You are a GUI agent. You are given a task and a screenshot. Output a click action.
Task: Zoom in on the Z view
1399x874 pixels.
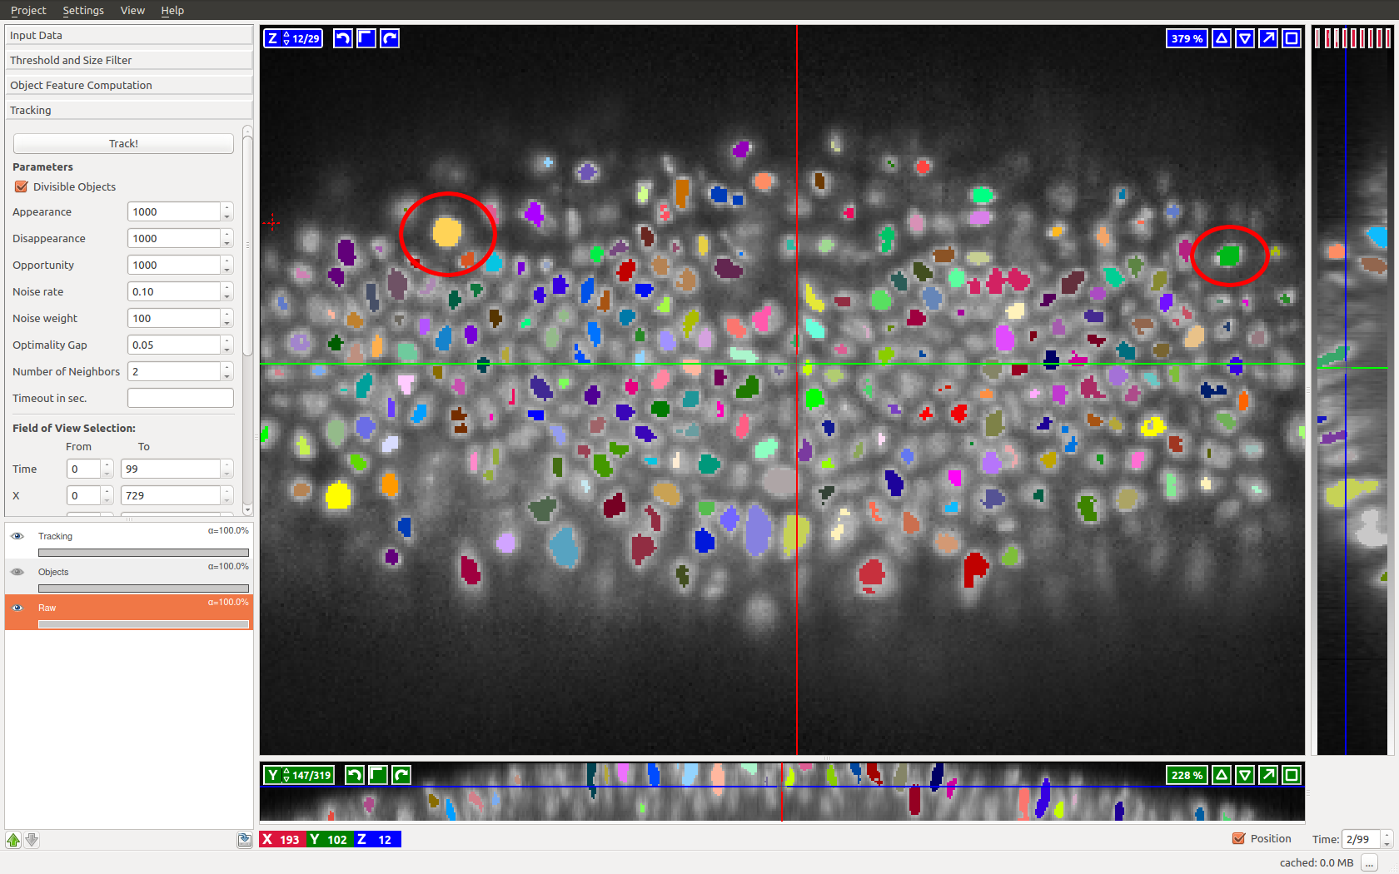point(1221,38)
